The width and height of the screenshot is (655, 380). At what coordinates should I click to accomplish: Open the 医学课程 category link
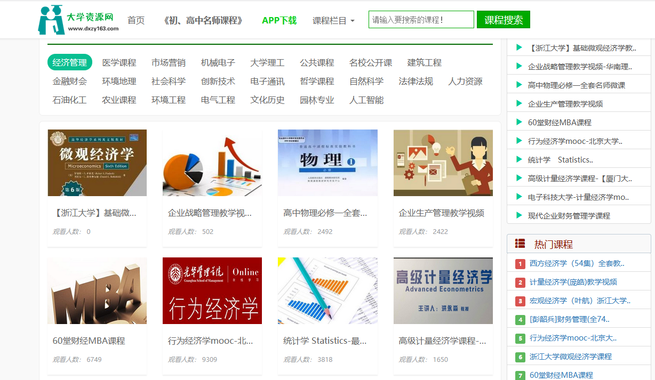point(119,62)
